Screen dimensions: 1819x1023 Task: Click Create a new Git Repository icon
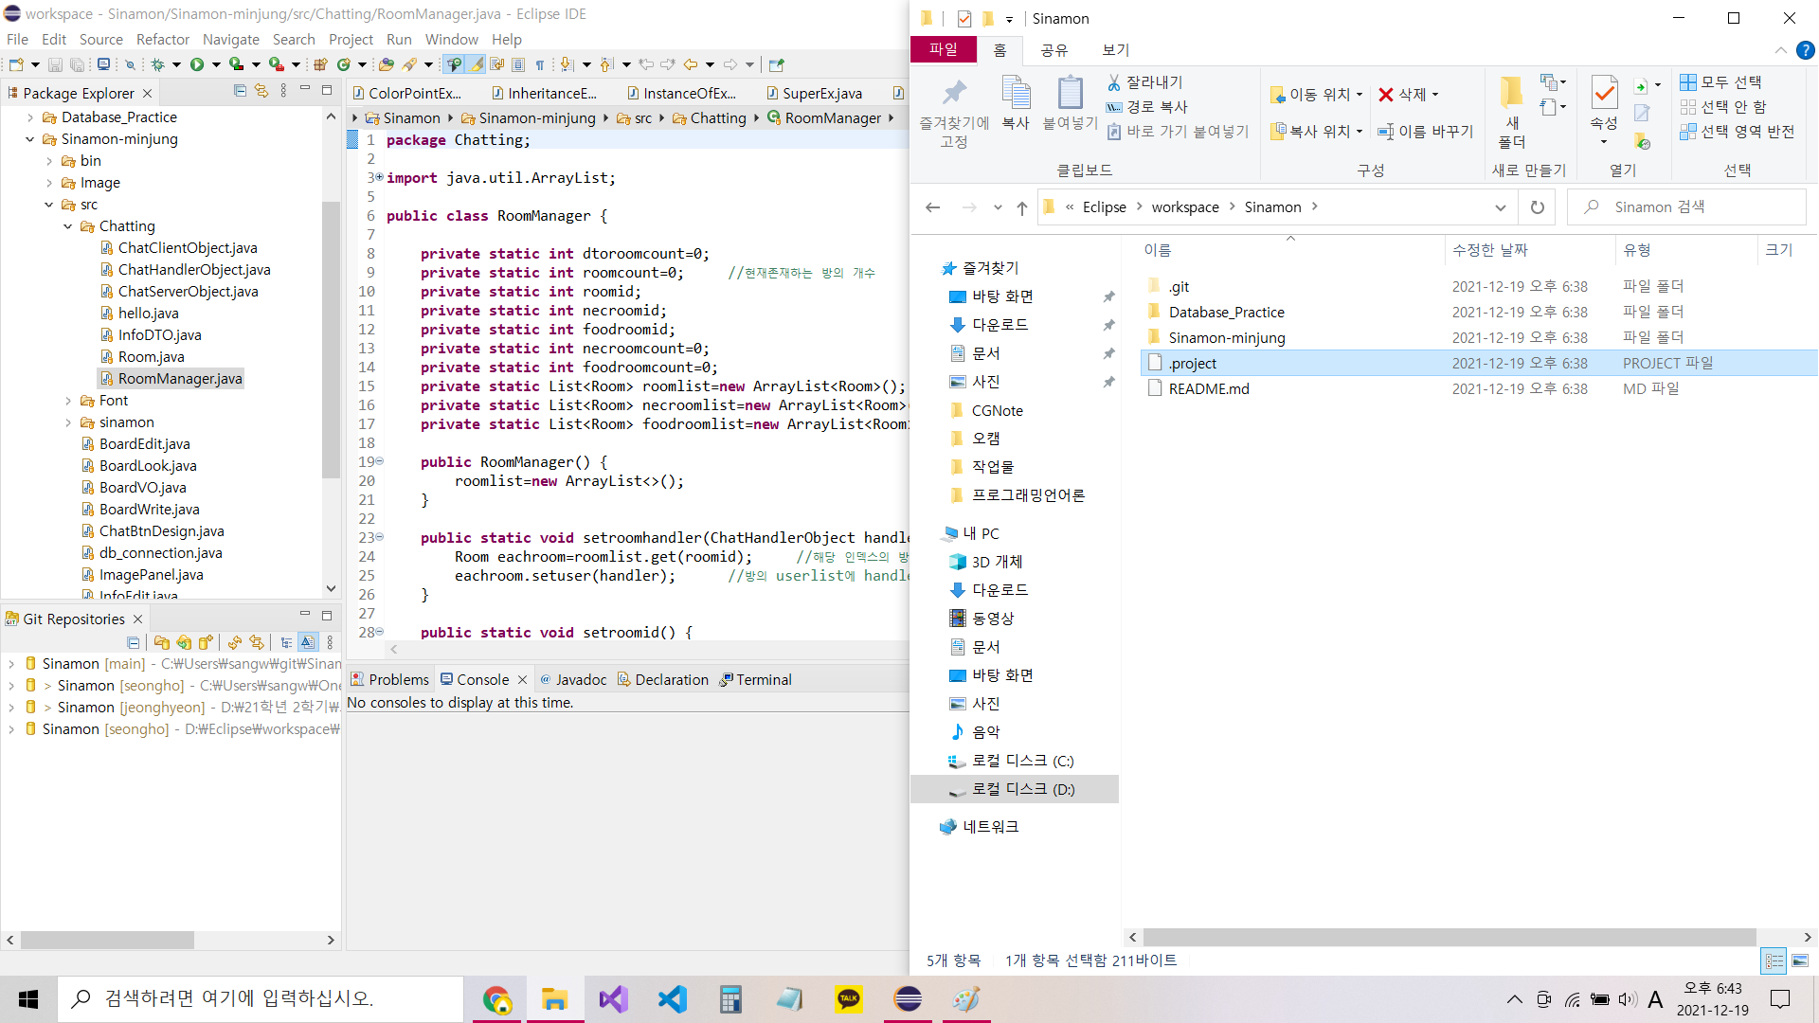point(206,642)
